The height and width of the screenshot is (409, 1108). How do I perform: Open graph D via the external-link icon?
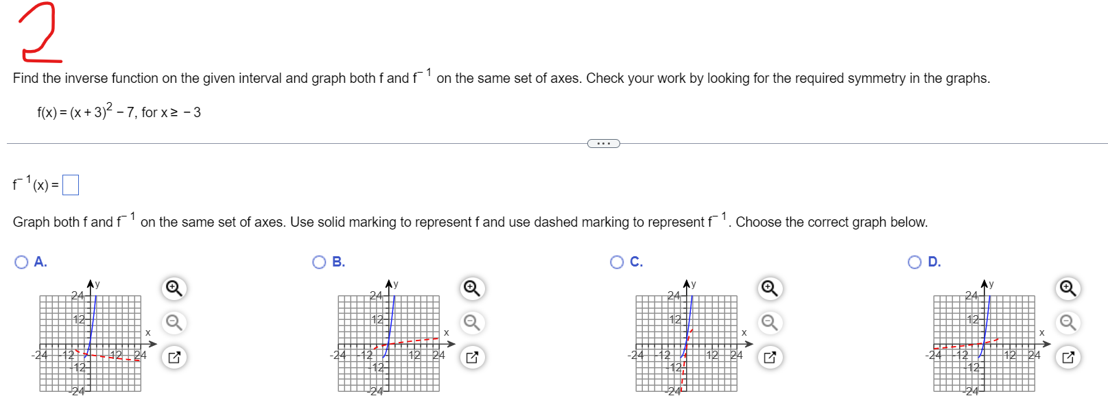point(1066,356)
